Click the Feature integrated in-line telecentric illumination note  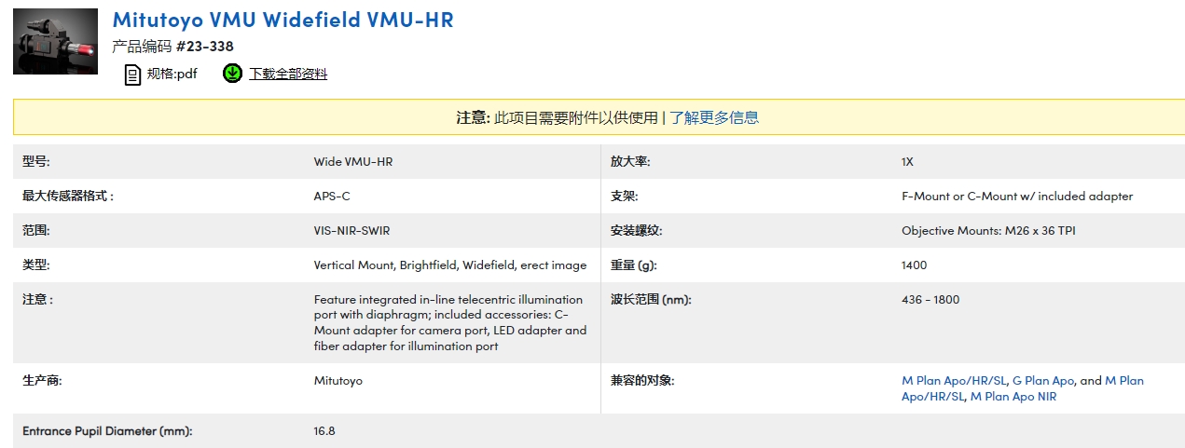point(450,323)
